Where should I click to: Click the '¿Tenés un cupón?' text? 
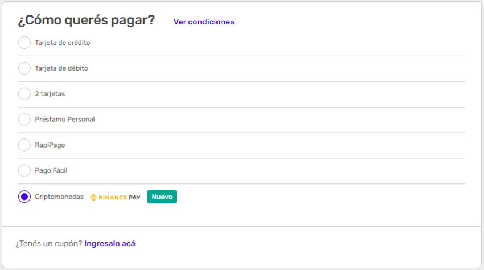click(x=48, y=244)
